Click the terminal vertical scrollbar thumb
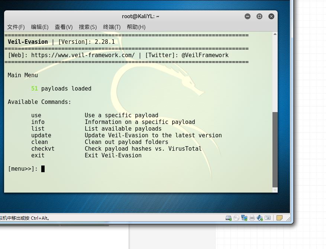Screen dimensions: 326x249 pos(275,150)
